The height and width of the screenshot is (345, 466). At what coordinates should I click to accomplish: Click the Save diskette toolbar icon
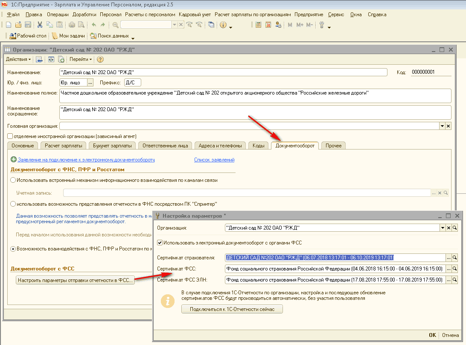click(x=28, y=25)
